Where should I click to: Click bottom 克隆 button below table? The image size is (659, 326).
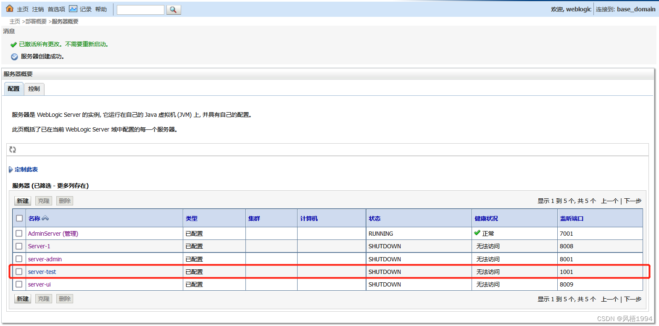point(44,299)
